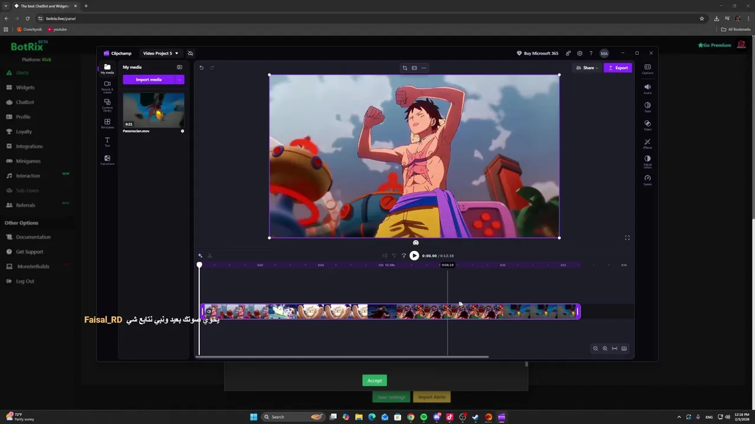
Task: Click Log Out in the BotRix sidebar
Action: [25, 281]
